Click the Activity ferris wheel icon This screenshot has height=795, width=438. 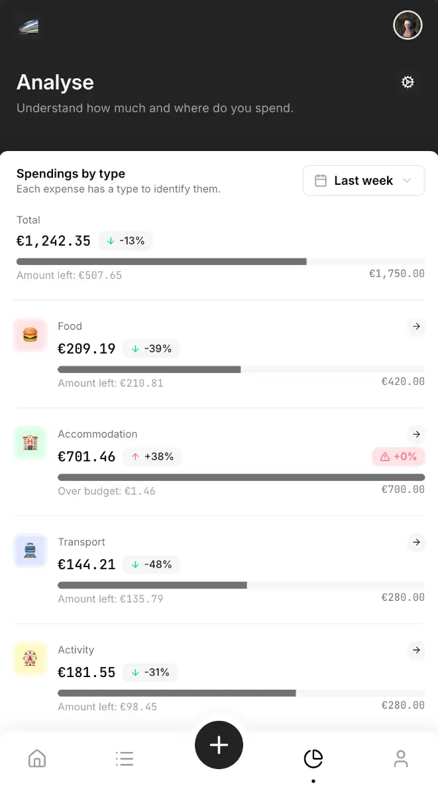(x=30, y=659)
